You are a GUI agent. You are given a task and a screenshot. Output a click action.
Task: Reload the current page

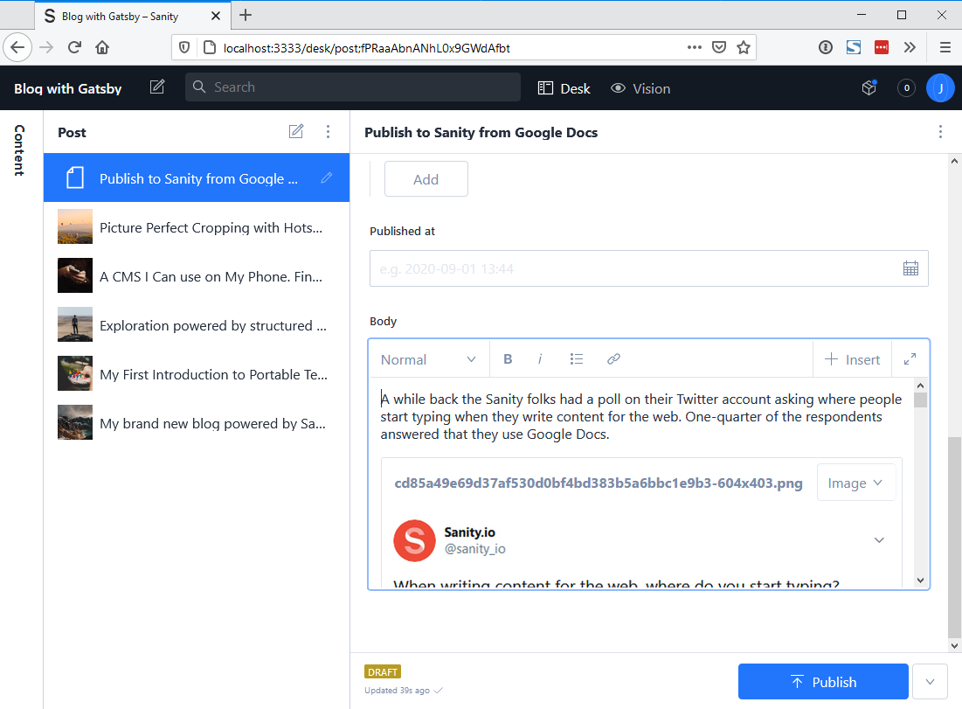[x=74, y=47]
